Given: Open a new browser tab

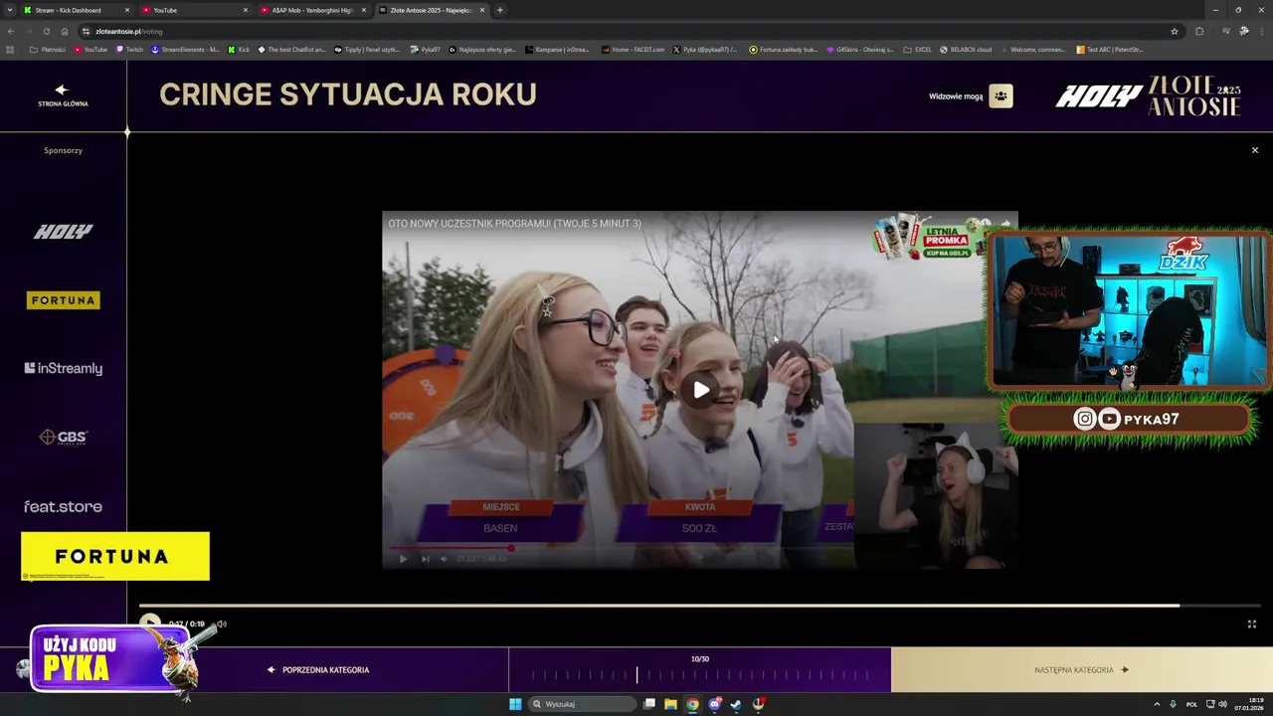Looking at the screenshot, I should pos(500,10).
